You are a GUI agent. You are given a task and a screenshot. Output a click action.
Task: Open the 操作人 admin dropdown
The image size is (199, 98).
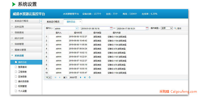coord(77,28)
